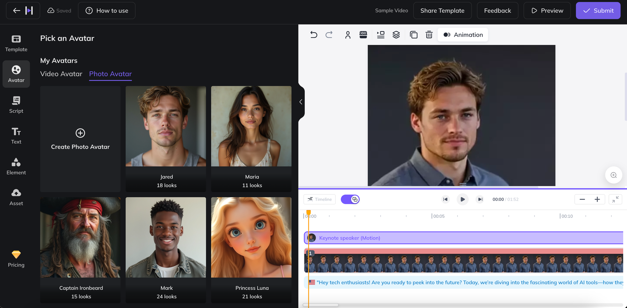Click the avatar on the canvas
The height and width of the screenshot is (308, 627).
pyautogui.click(x=461, y=115)
